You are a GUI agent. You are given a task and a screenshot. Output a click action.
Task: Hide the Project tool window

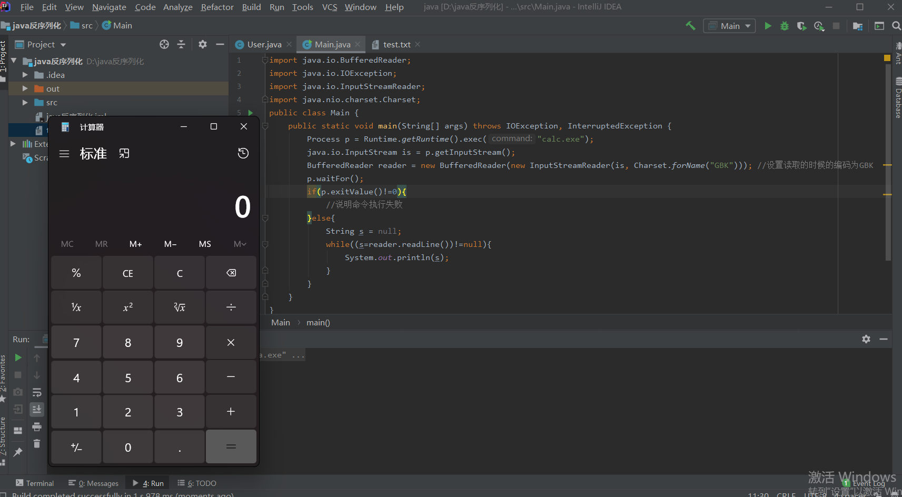(220, 44)
